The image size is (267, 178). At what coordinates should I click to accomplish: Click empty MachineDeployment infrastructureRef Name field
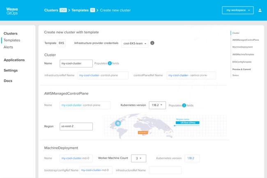[x=165, y=170]
